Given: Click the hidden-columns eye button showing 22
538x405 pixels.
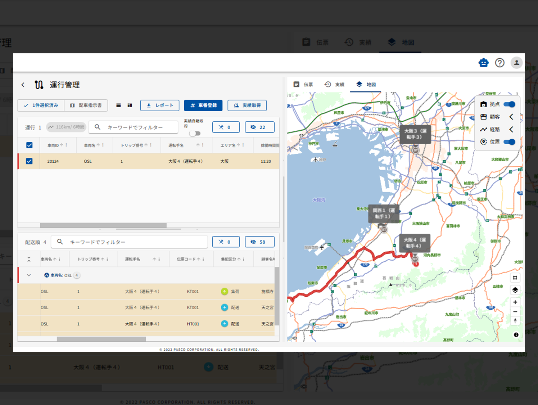Looking at the screenshot, I should tap(260, 127).
